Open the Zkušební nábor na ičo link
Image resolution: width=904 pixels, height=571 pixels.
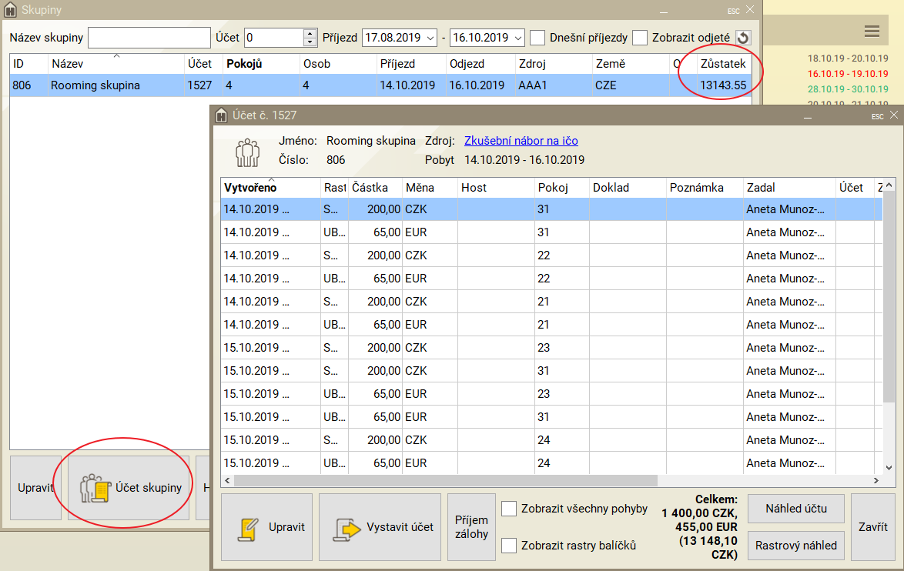[x=521, y=141]
